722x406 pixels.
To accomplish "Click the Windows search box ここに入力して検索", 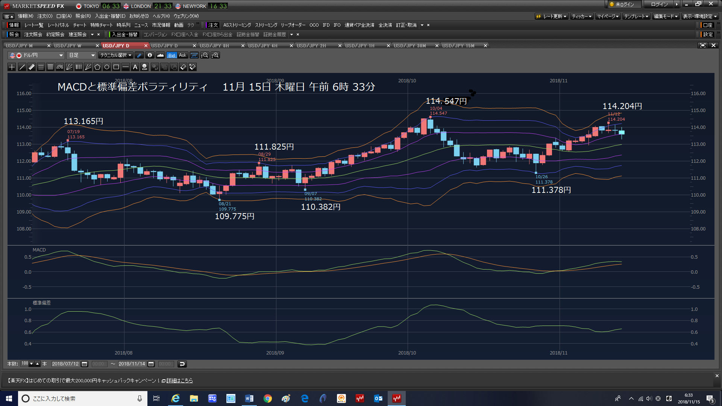I will pyautogui.click(x=83, y=398).
